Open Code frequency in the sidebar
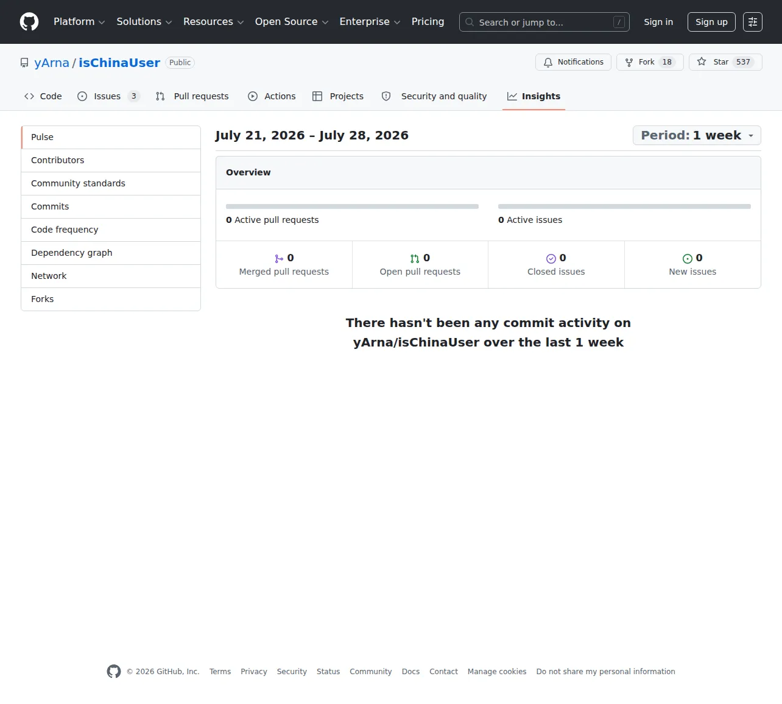This screenshot has height=704, width=782. 111,230
